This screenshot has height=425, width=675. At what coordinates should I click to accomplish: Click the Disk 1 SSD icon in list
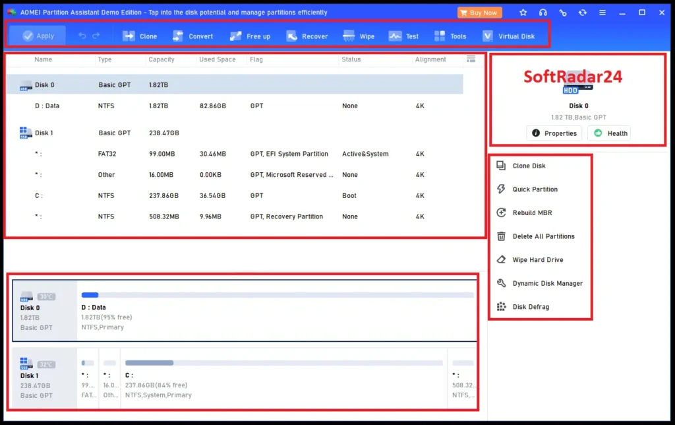click(26, 133)
